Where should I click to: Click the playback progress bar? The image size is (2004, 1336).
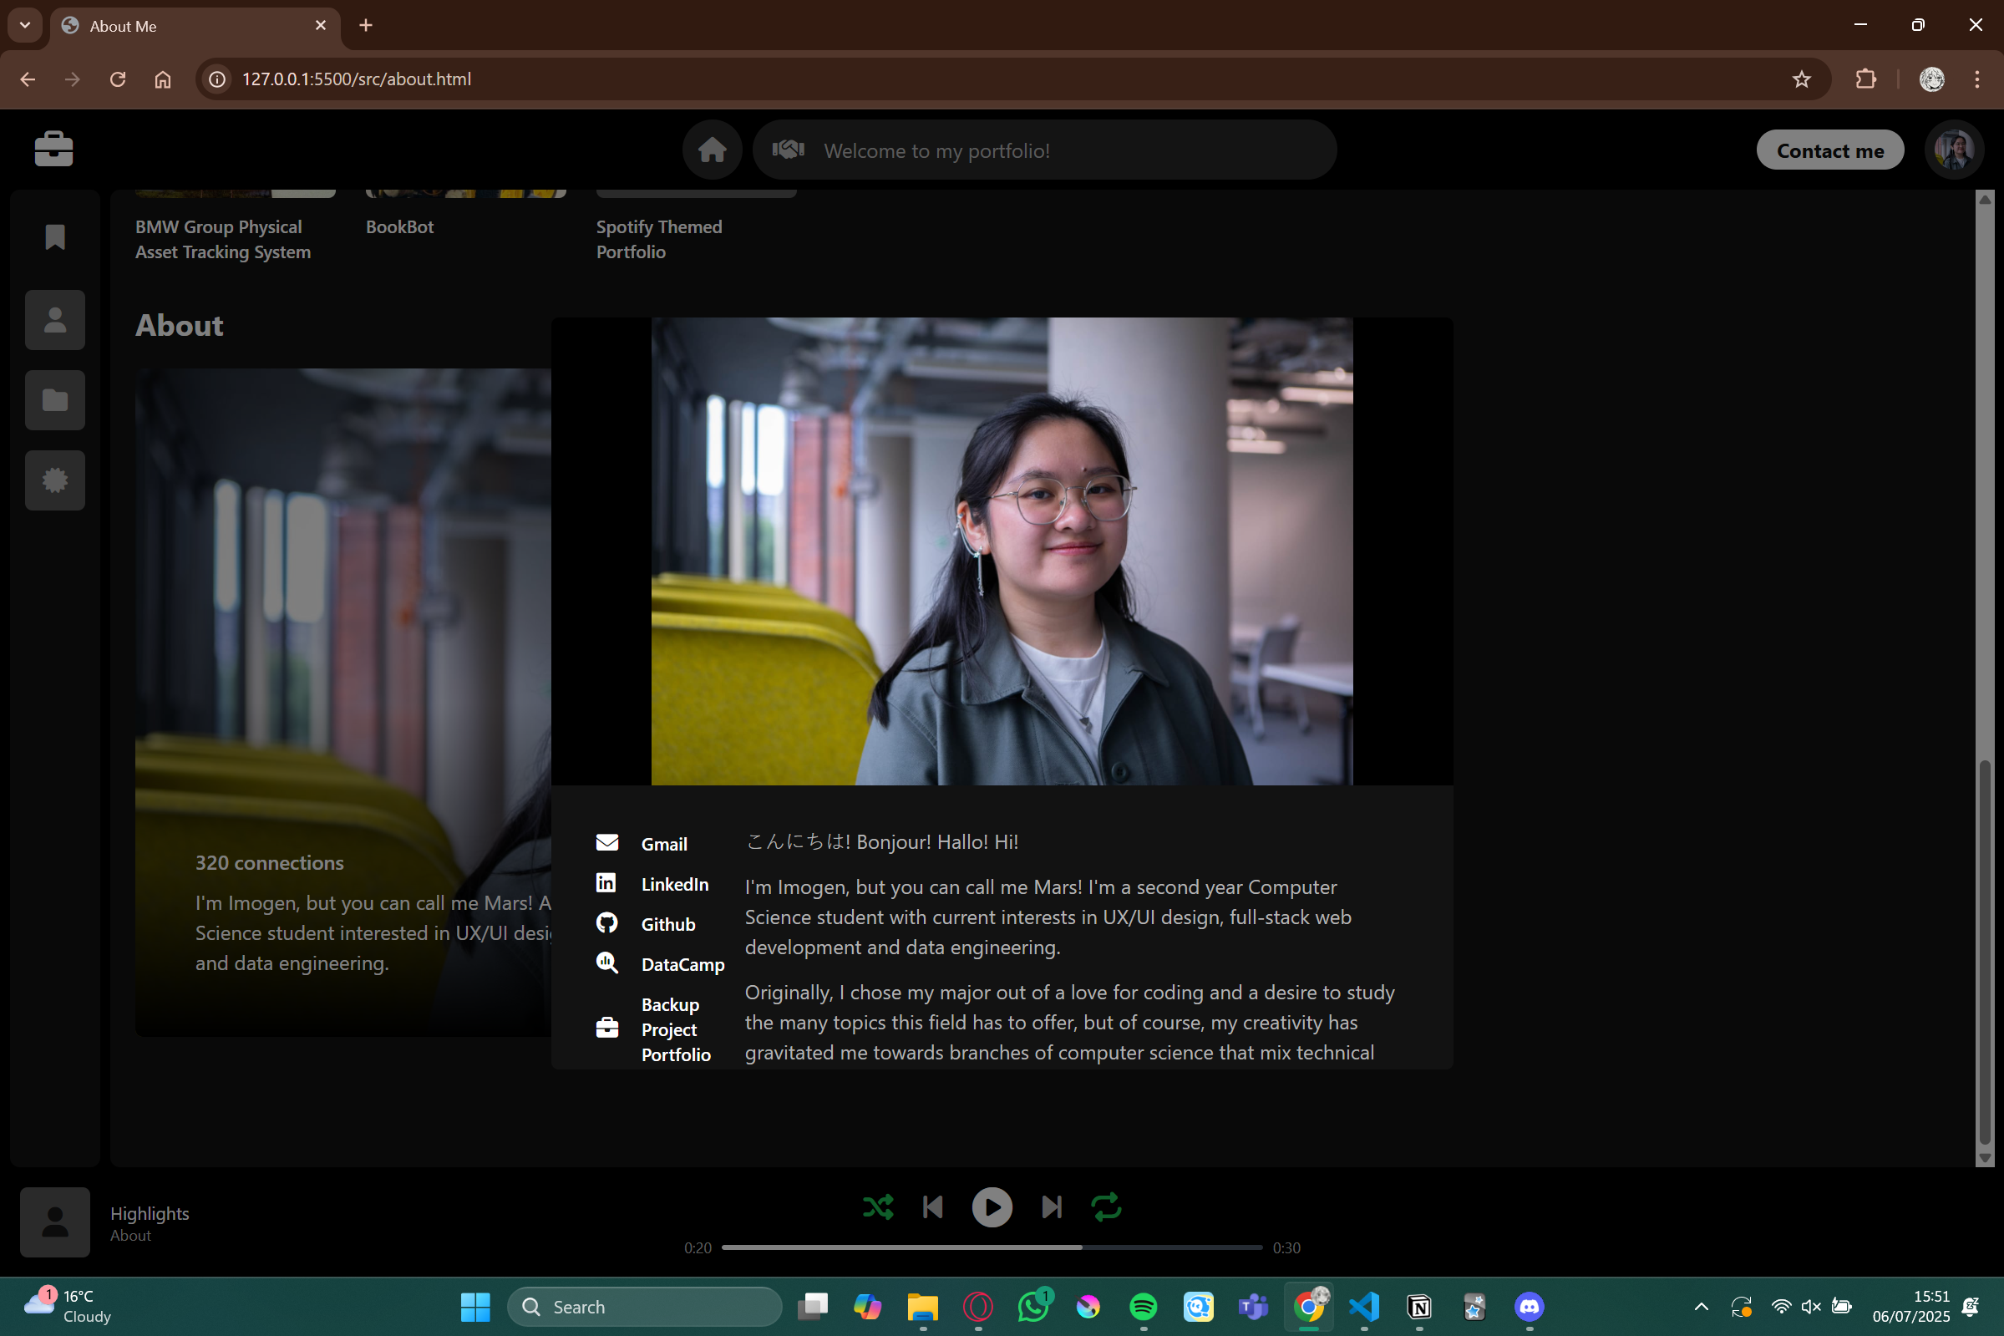coord(992,1247)
